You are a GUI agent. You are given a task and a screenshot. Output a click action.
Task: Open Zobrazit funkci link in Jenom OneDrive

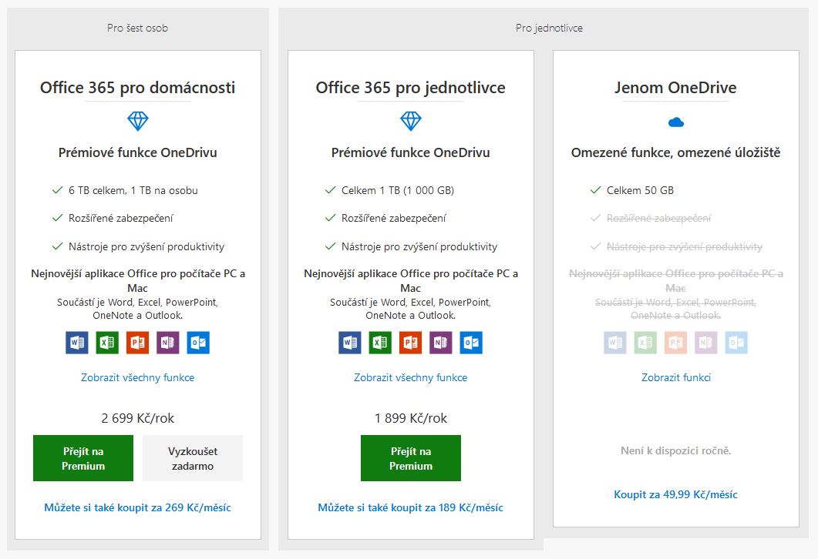675,377
